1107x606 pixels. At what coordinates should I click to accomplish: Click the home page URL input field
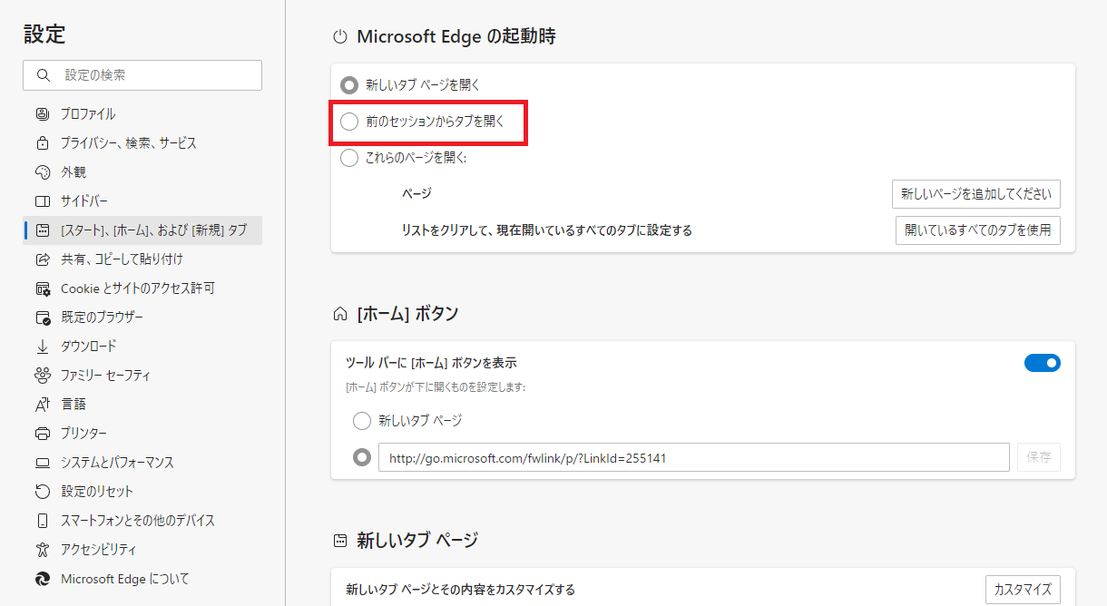tap(694, 457)
